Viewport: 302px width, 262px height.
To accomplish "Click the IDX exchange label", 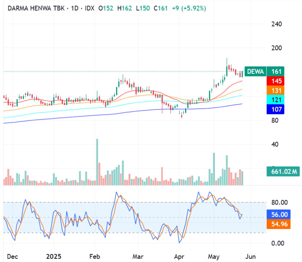I will pyautogui.click(x=90, y=8).
